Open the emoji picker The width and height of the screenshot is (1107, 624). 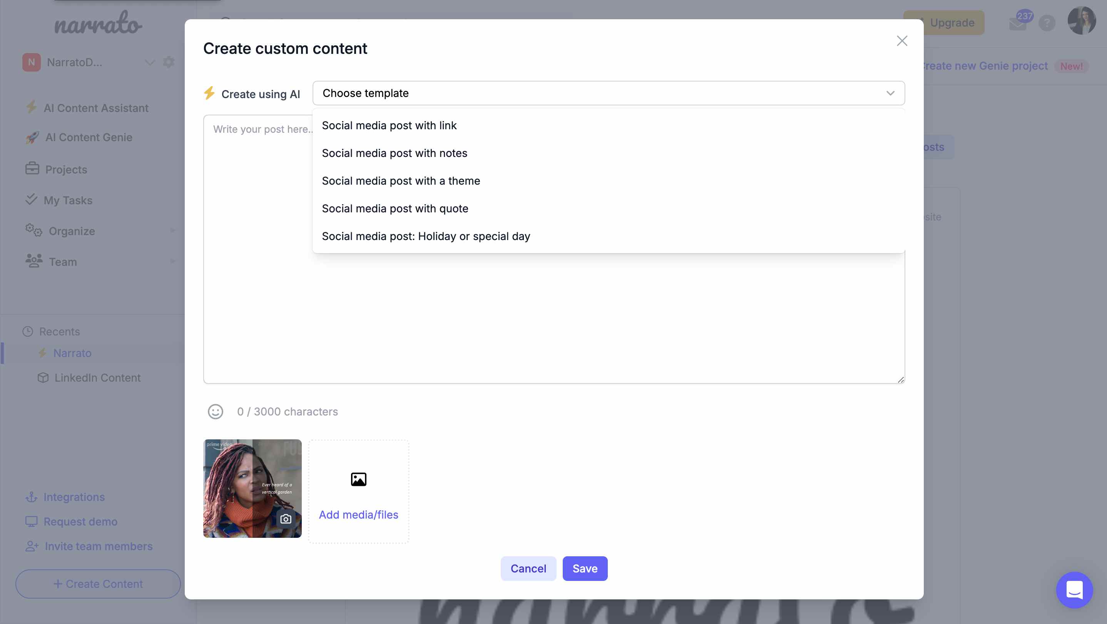click(215, 411)
